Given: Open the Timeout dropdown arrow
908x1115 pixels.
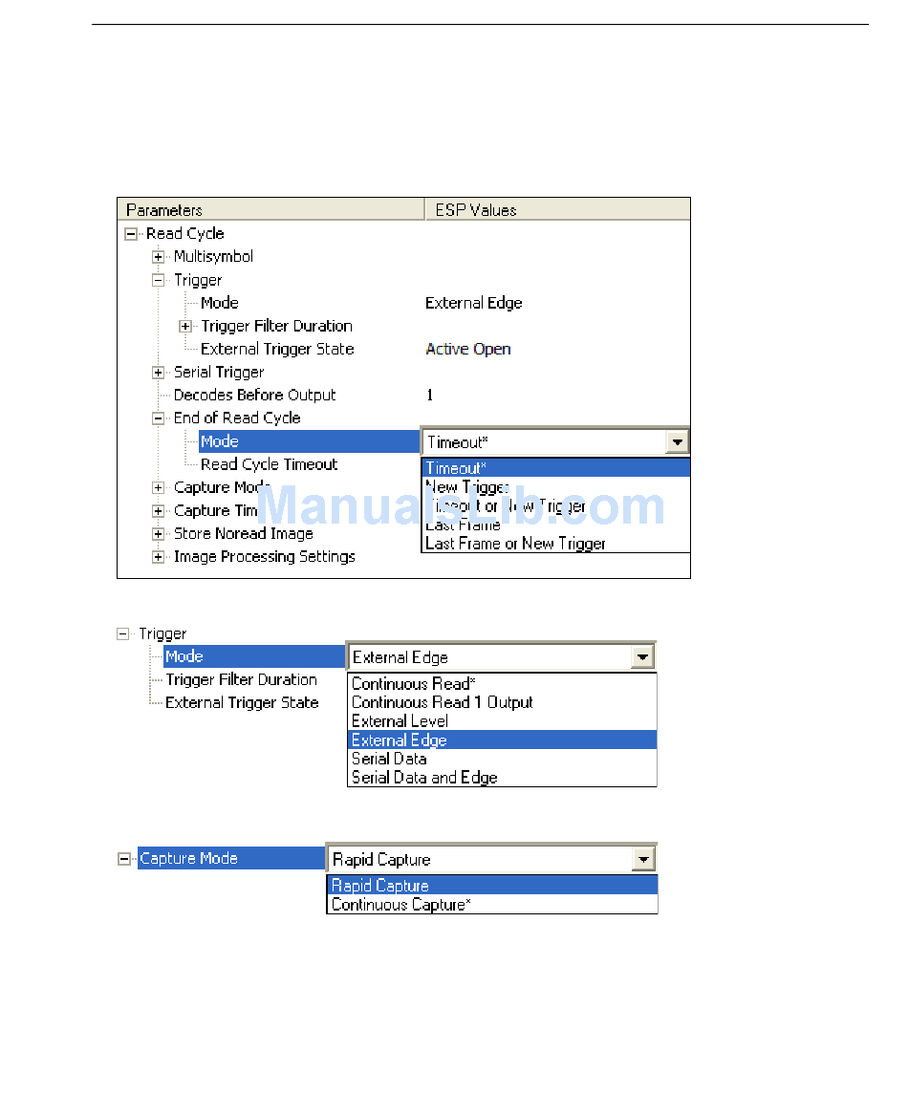Looking at the screenshot, I should [x=677, y=442].
